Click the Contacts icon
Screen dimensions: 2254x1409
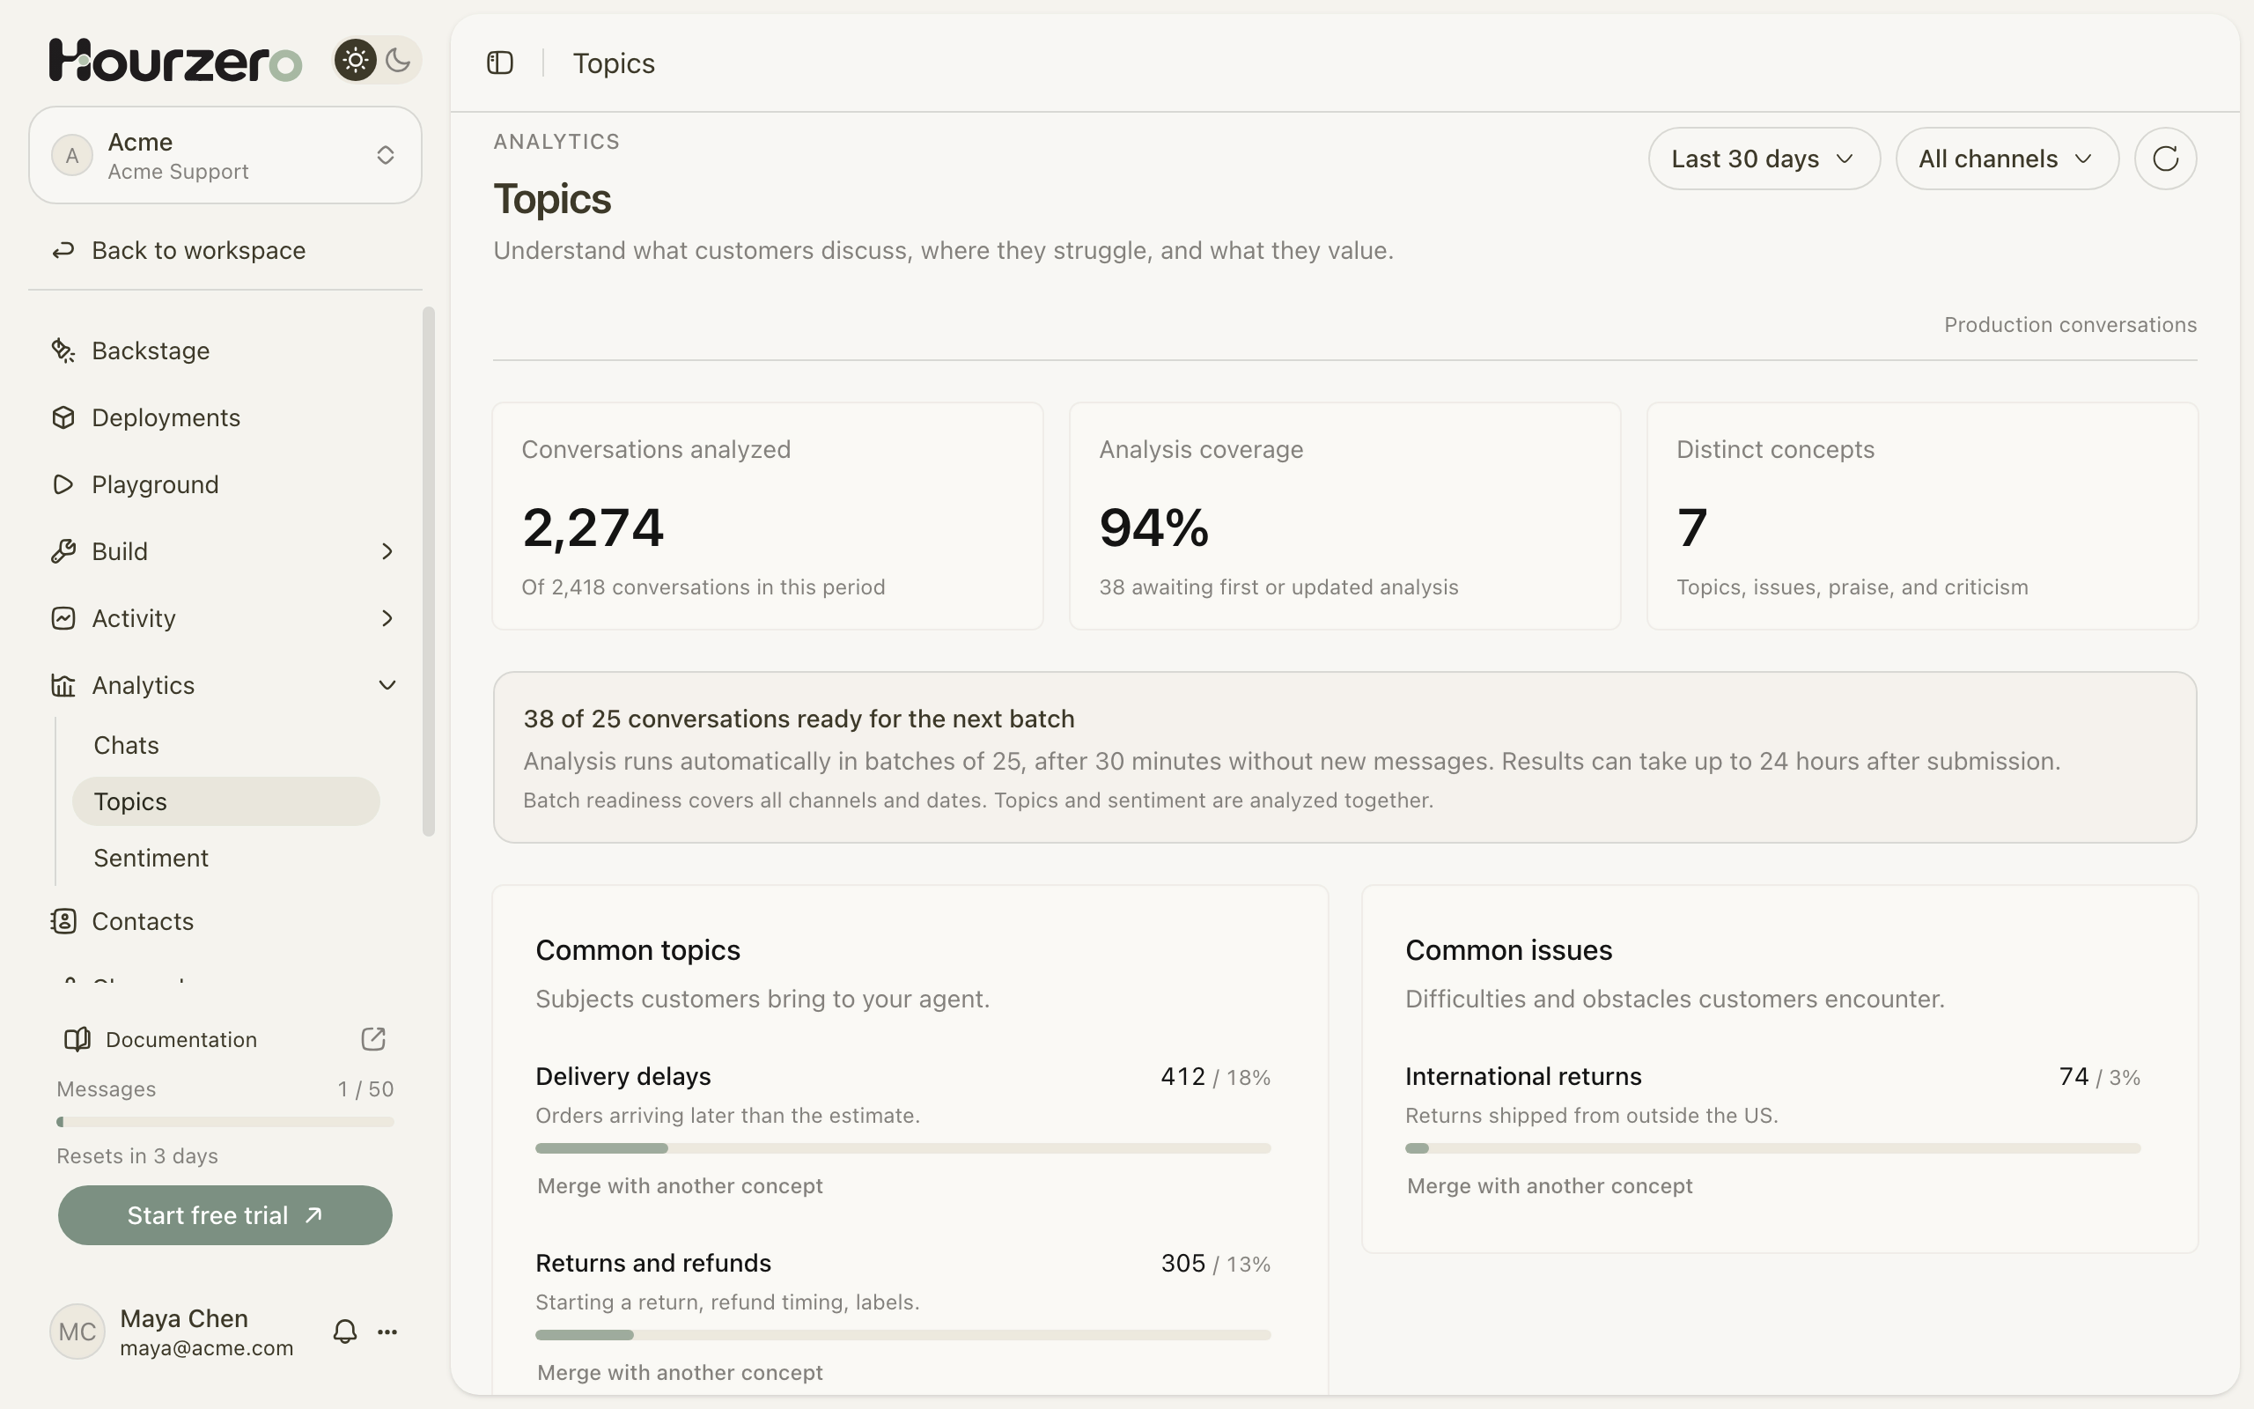(63, 921)
